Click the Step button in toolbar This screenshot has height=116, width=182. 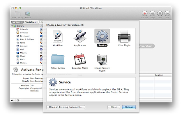(152, 14)
